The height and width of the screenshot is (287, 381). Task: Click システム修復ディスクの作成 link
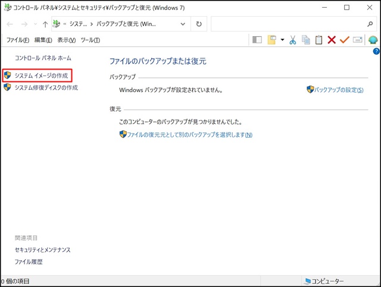(x=46, y=87)
